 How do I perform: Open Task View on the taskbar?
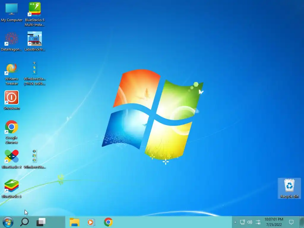[x=41, y=222]
